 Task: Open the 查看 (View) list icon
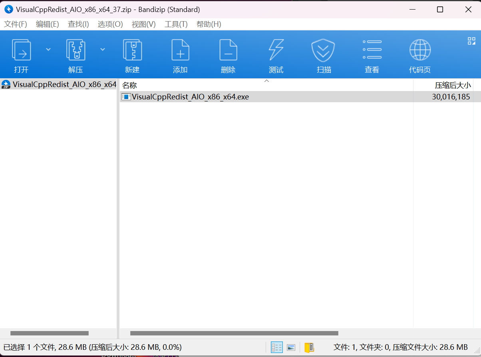coord(372,50)
